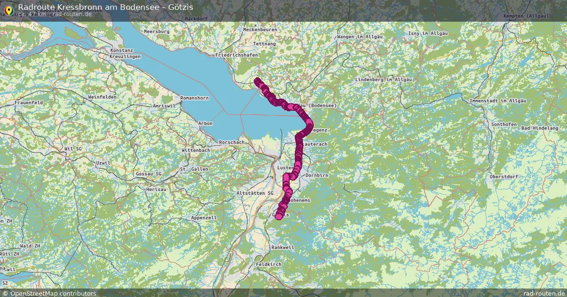567x297 pixels.
Task: Click the 'Lindenberg im Allgäu' map label
Action: (383, 80)
